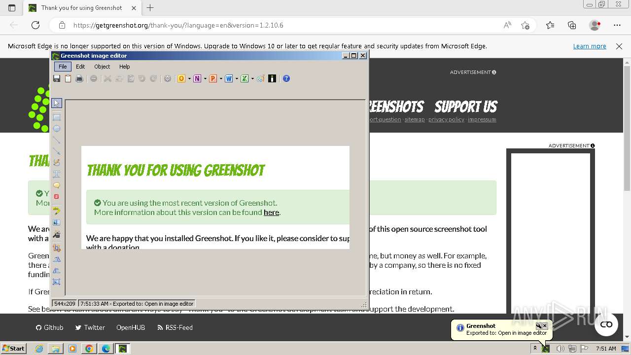The height and width of the screenshot is (355, 631).
Task: Expand the OneNote export dropdown arrow
Action: click(205, 78)
